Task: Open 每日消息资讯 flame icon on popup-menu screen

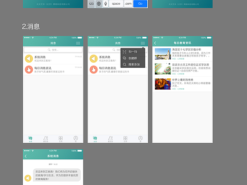Action: pos(94,70)
